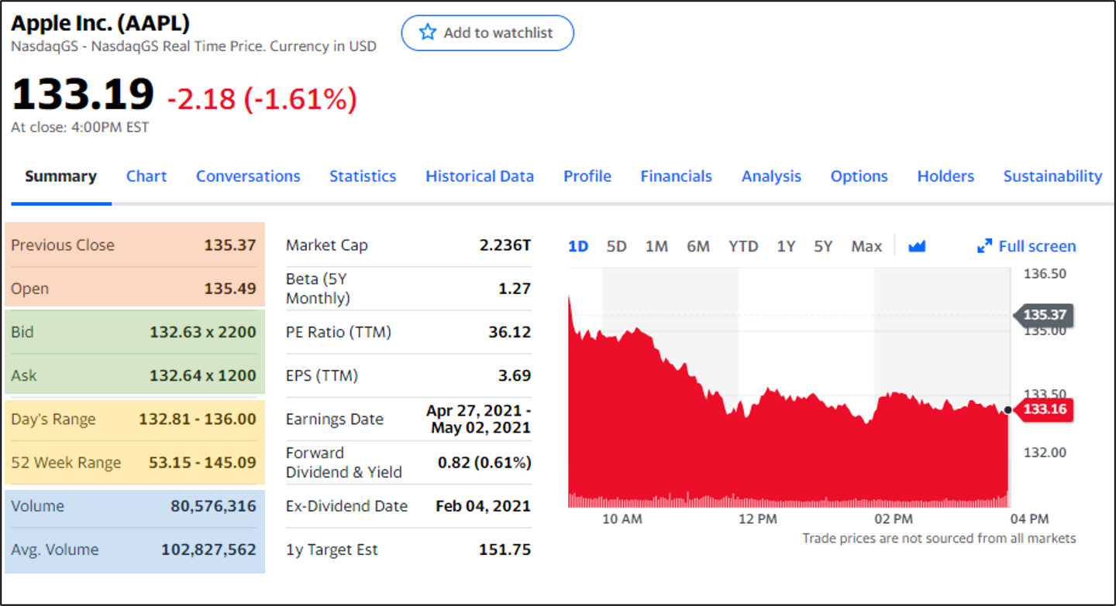This screenshot has height=606, width=1116.
Task: Click the 135.37 previous close marker
Action: coord(1043,315)
